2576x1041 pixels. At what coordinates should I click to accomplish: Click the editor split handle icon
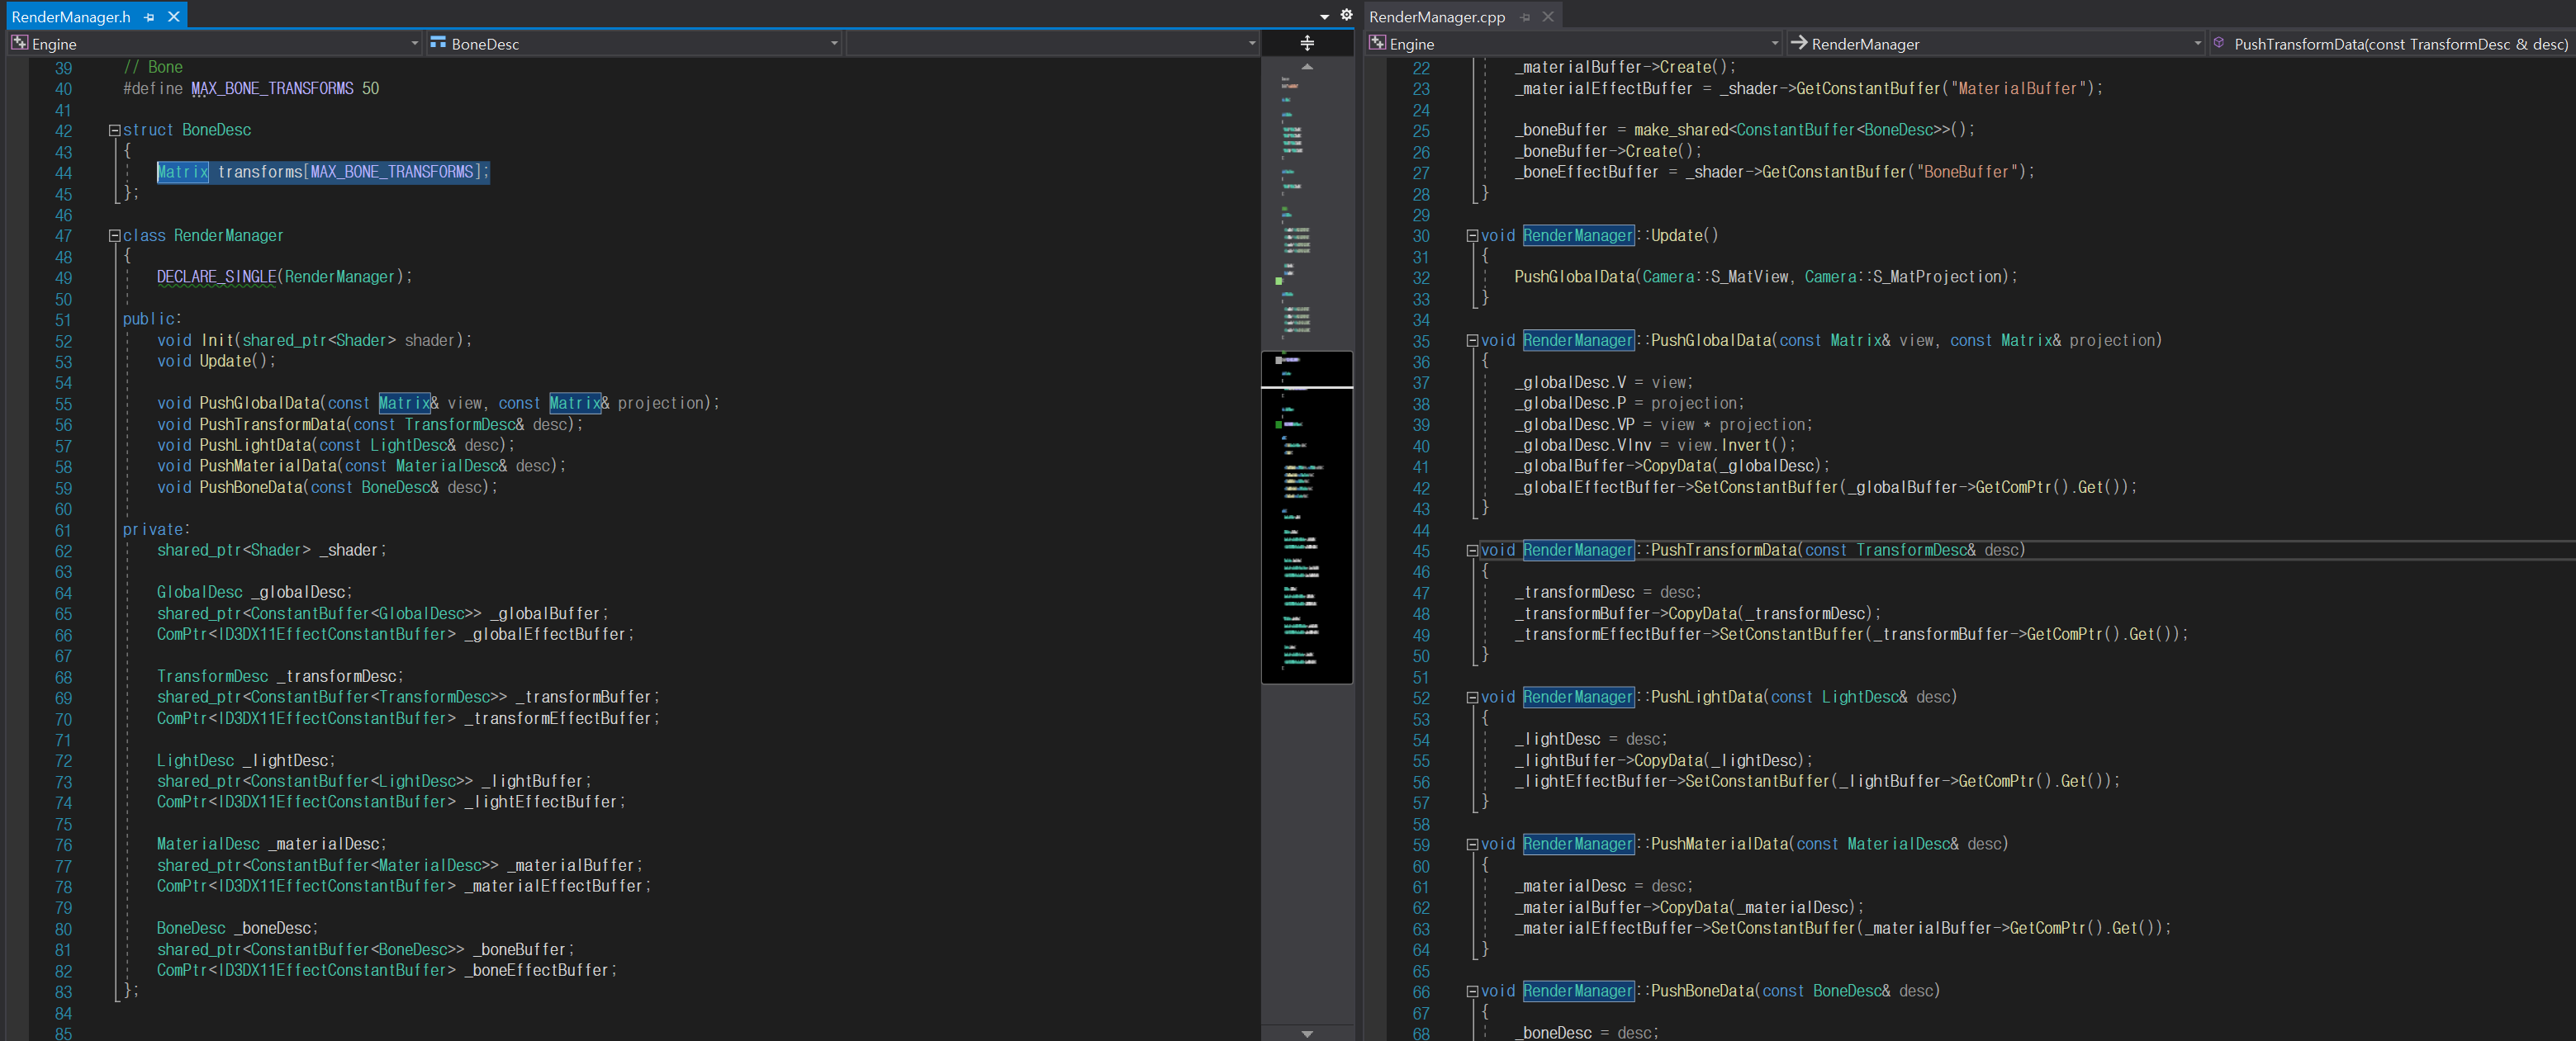(x=1306, y=43)
